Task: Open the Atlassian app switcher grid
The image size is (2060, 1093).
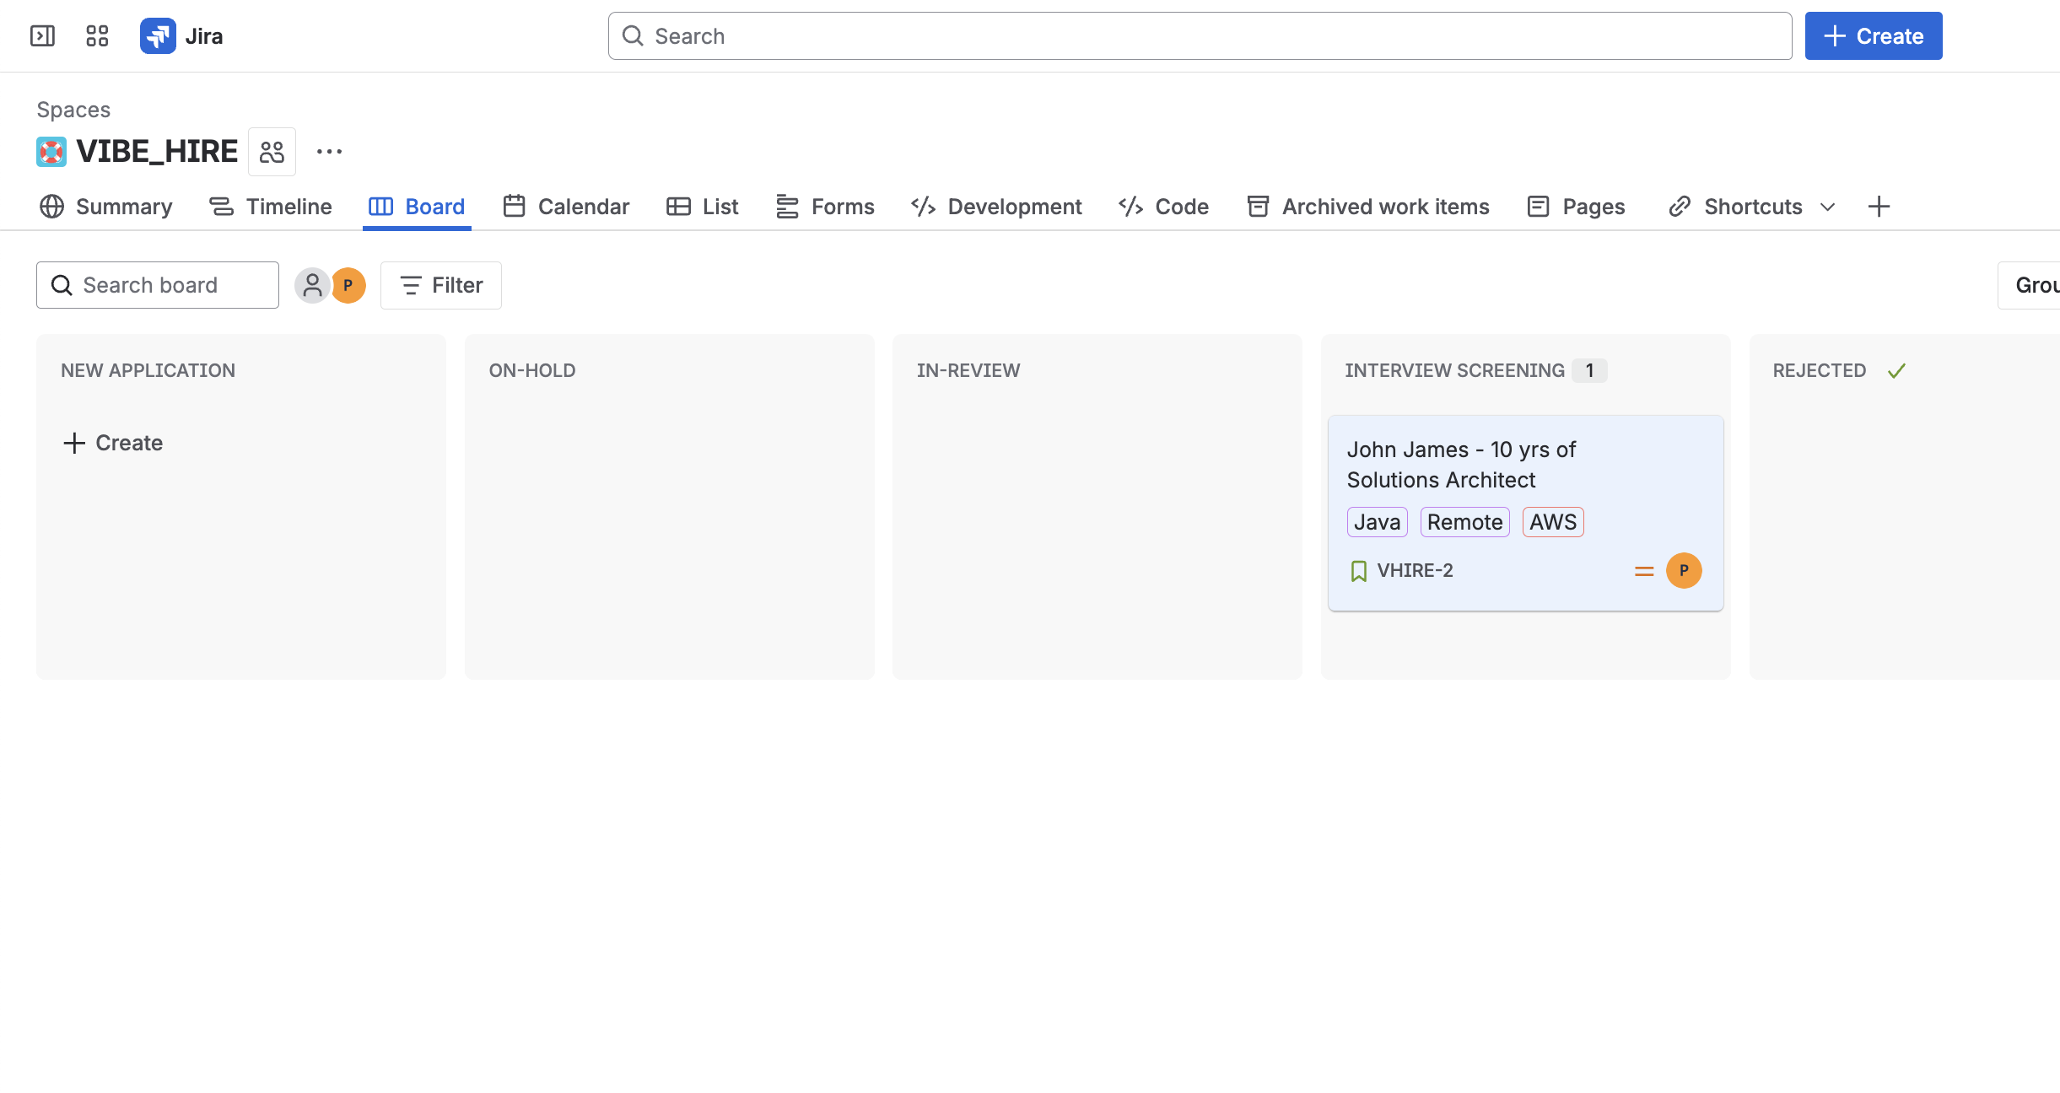Action: (x=96, y=35)
